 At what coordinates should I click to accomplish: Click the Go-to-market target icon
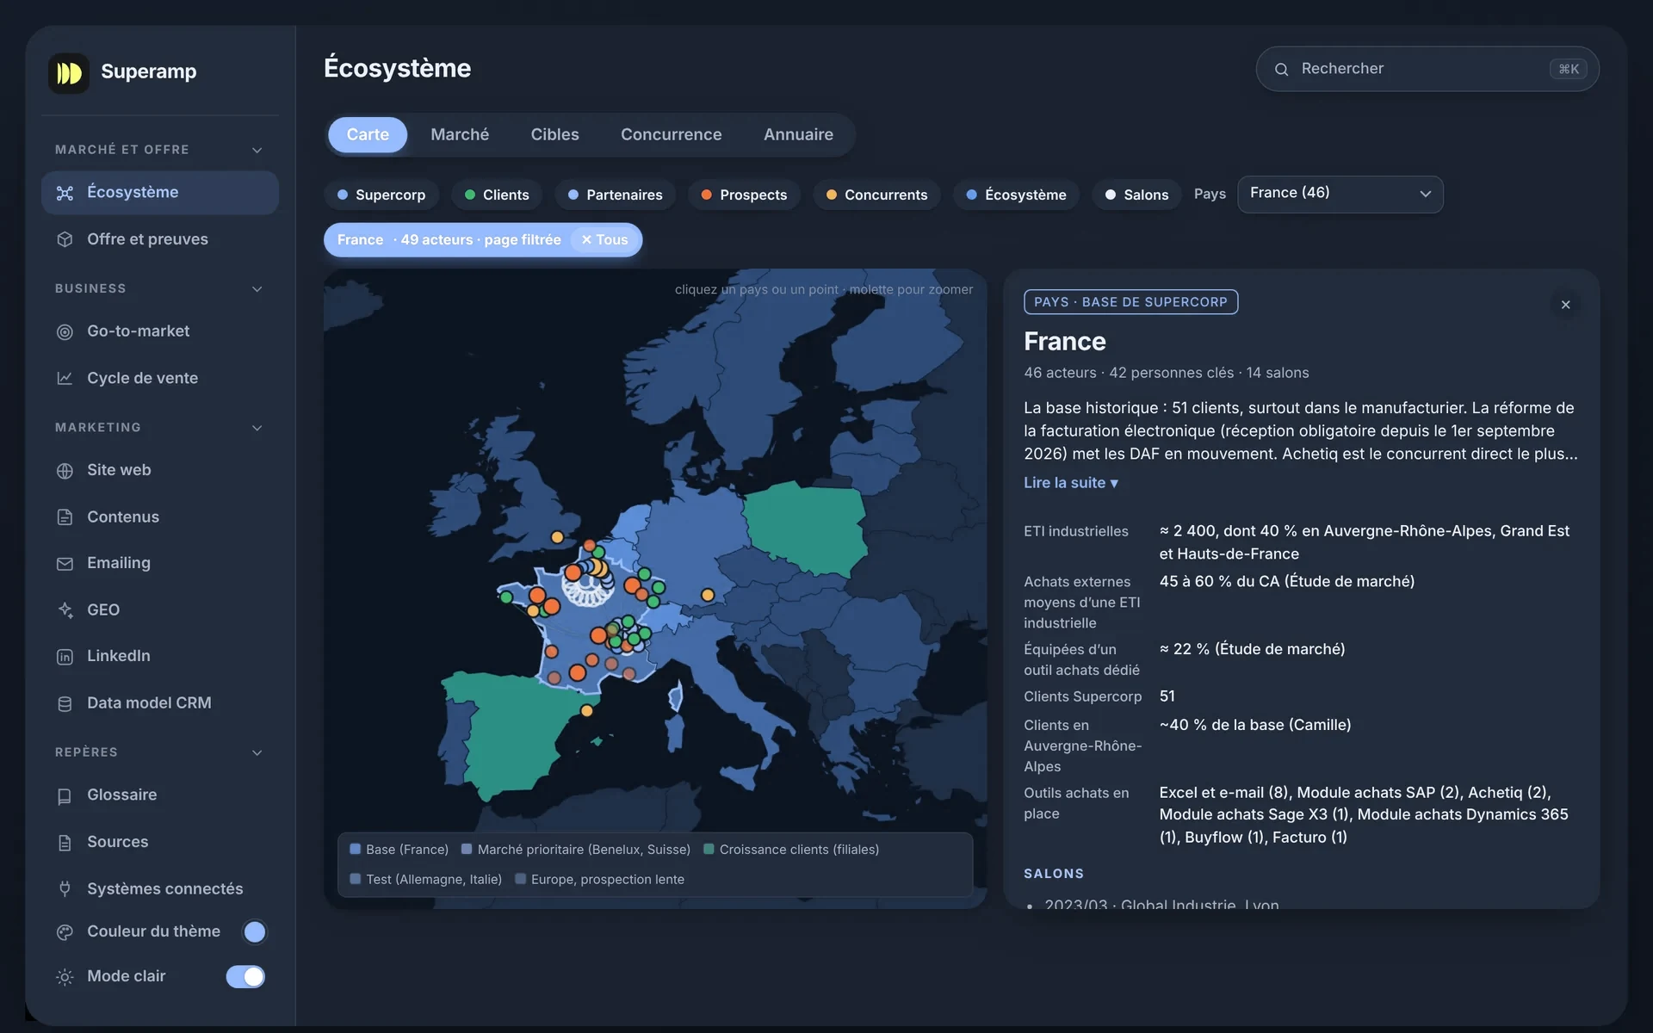65,331
